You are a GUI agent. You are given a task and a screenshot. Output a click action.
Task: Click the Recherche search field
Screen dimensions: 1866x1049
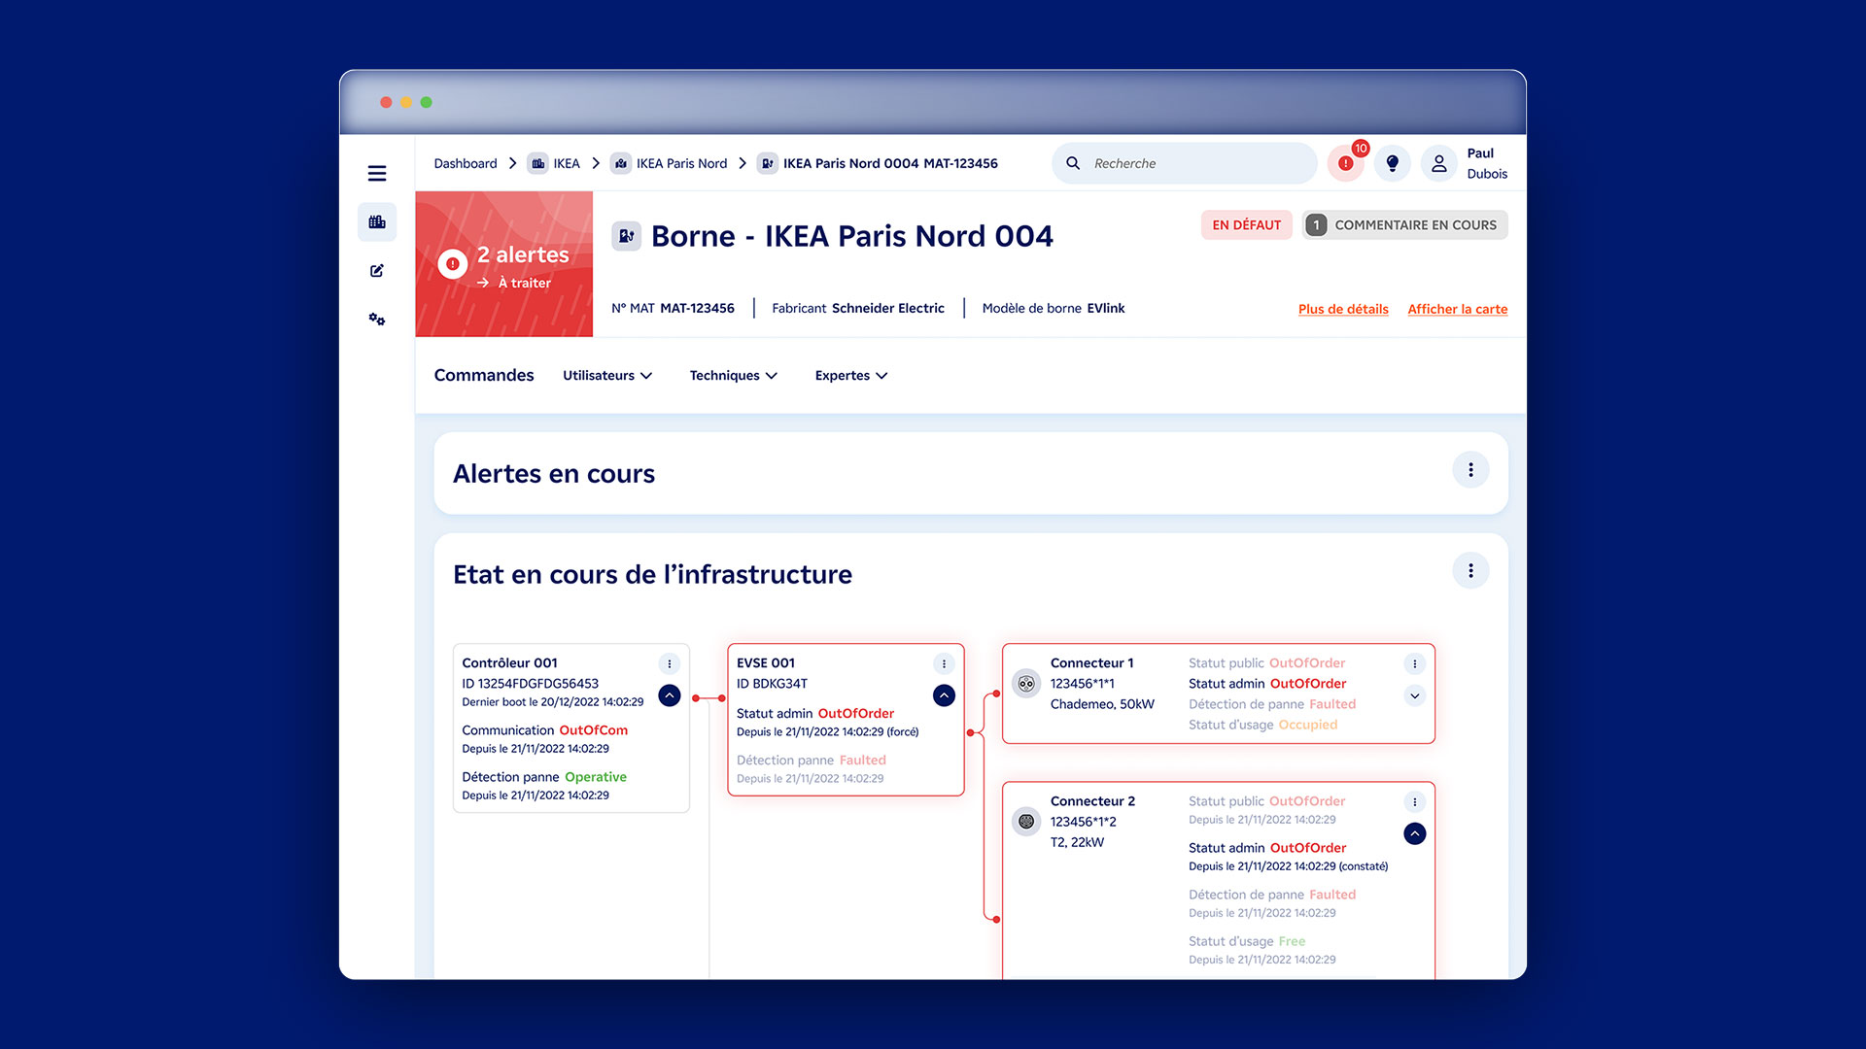(1195, 163)
